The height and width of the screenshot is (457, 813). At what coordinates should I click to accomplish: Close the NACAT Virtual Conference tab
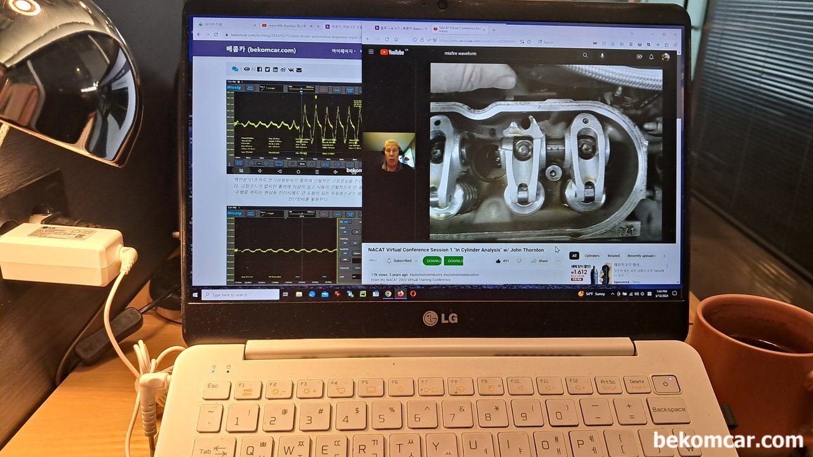pyautogui.click(x=484, y=30)
